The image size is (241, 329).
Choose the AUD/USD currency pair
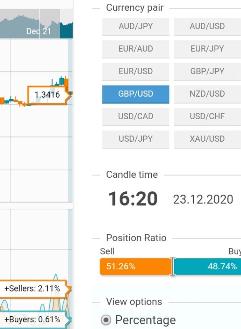tap(207, 26)
